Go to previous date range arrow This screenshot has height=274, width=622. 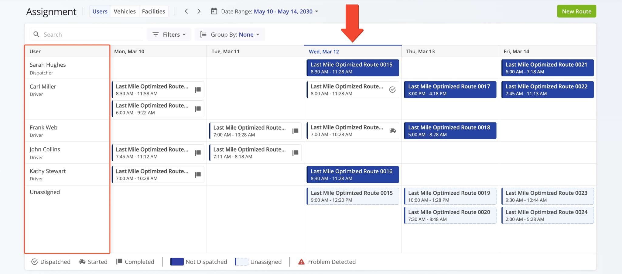click(186, 11)
